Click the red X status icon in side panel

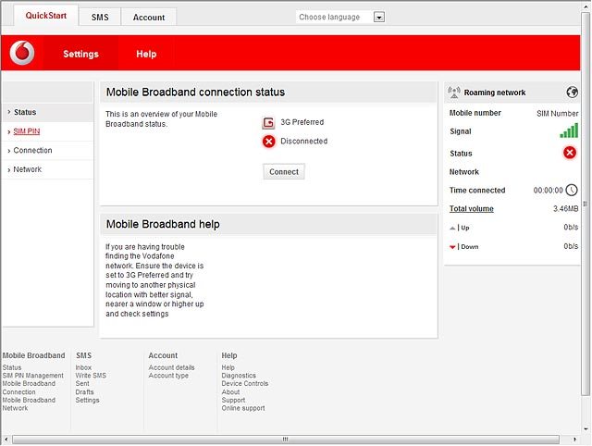pos(570,153)
